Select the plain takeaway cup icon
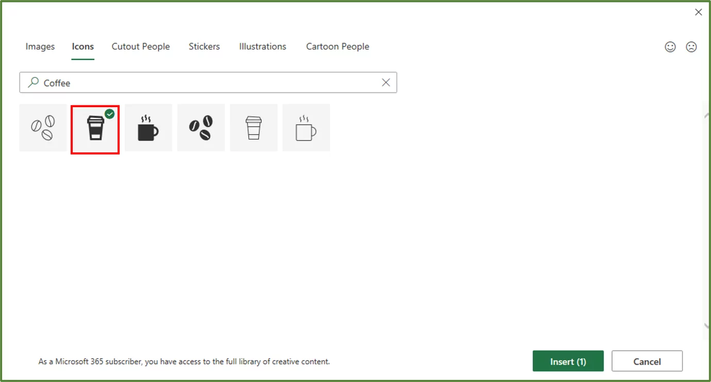Screen dimensions: 711x382 (x=254, y=127)
